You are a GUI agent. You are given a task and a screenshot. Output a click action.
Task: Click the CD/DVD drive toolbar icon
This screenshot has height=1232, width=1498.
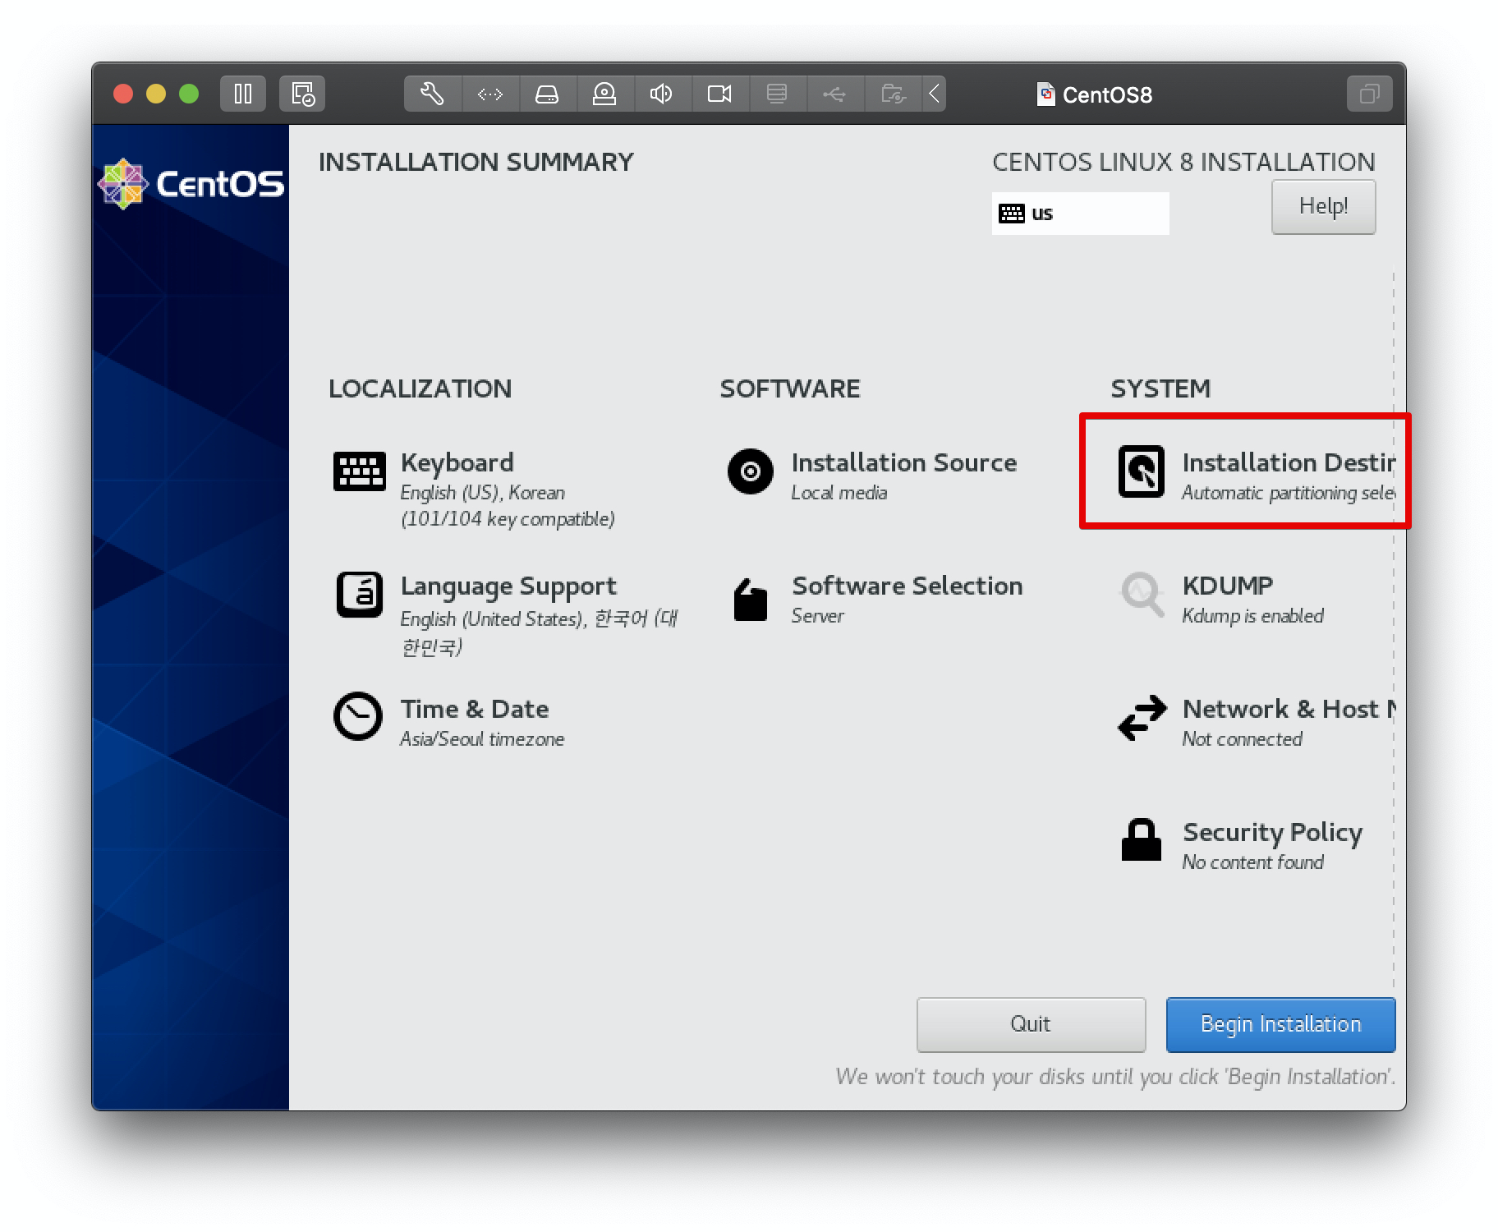(604, 94)
